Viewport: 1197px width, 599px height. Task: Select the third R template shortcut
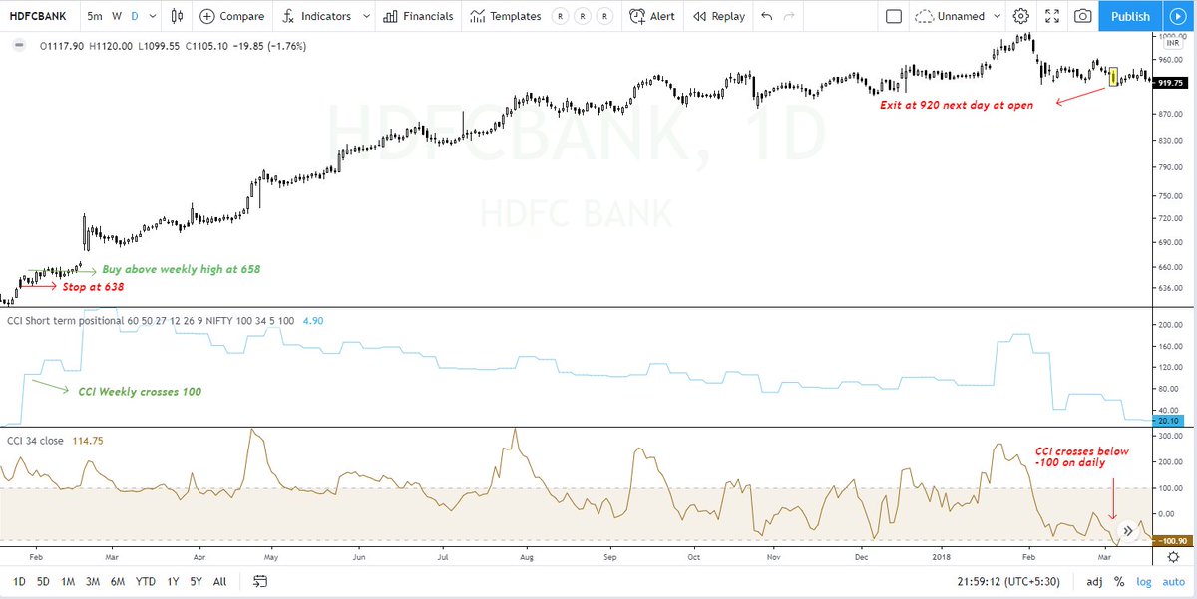[x=603, y=17]
